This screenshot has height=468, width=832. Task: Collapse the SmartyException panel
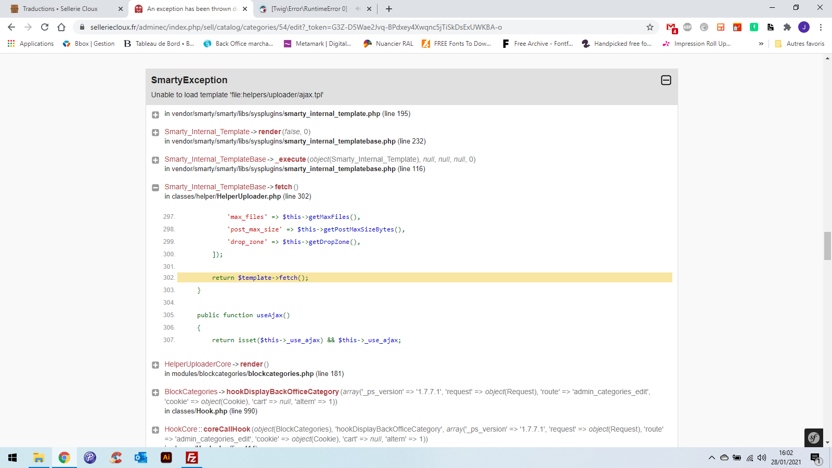pyautogui.click(x=666, y=80)
